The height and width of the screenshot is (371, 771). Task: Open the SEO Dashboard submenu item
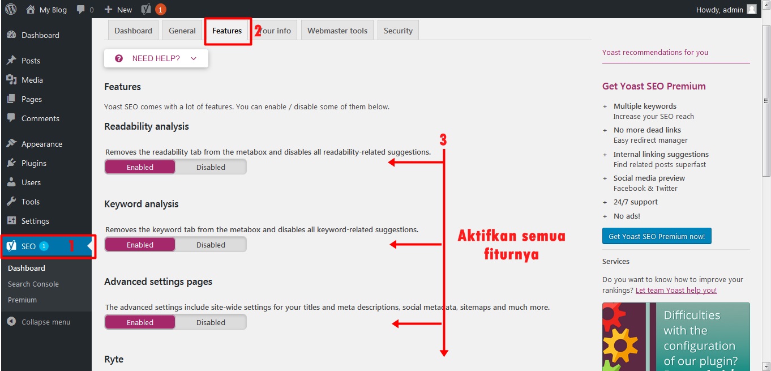pyautogui.click(x=27, y=268)
